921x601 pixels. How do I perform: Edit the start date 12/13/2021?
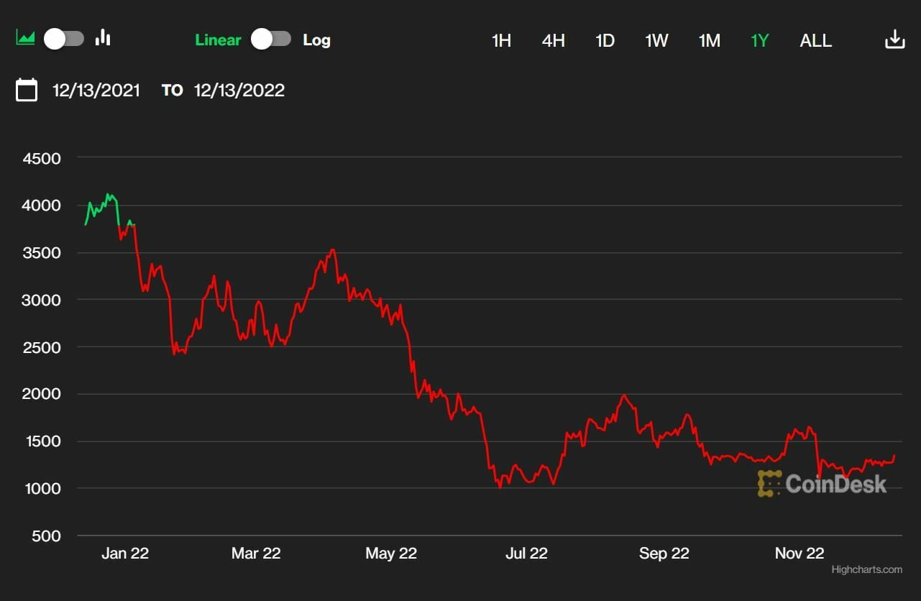pos(96,91)
